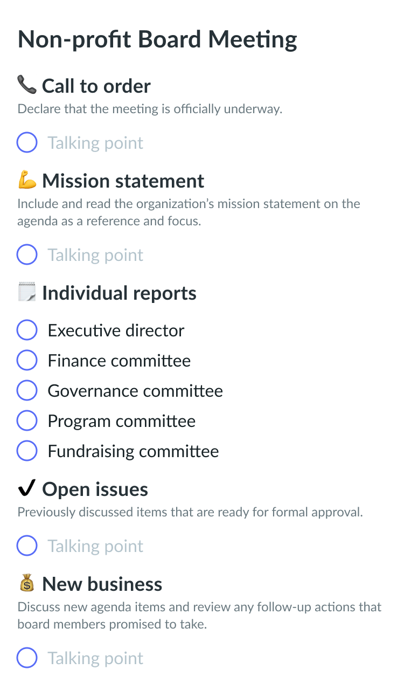Select the New business heading text
The width and height of the screenshot is (404, 690).
click(x=102, y=584)
